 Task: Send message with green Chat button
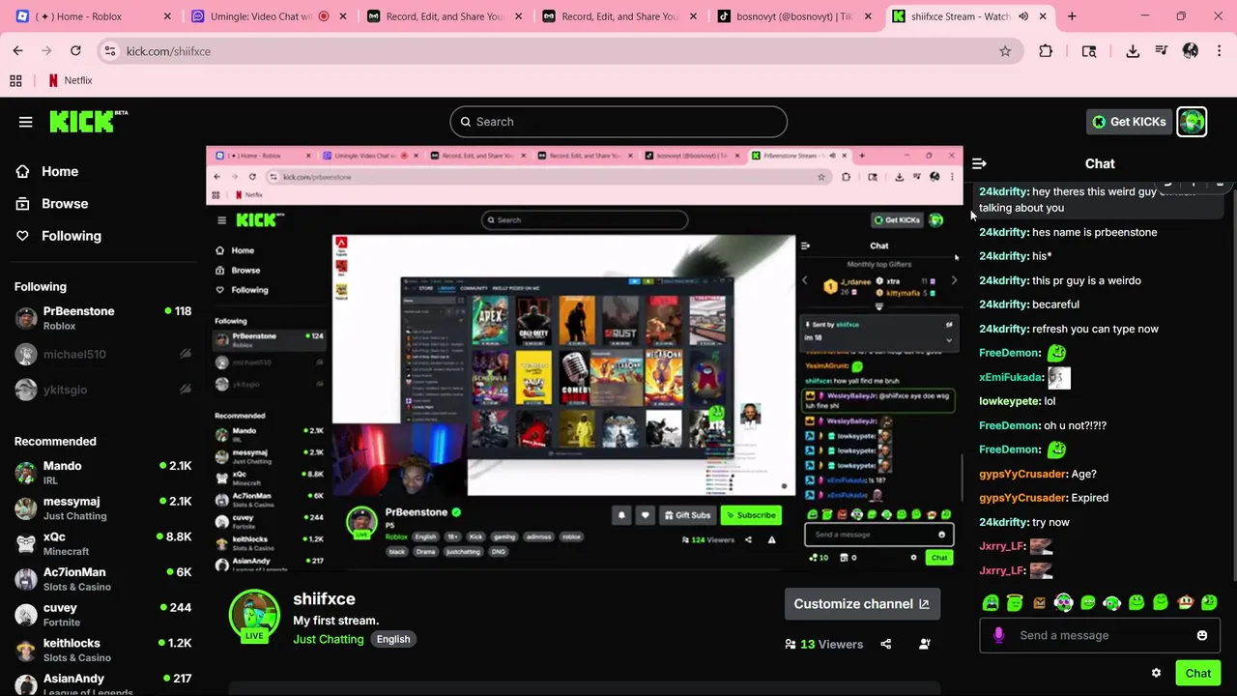pos(1197,674)
